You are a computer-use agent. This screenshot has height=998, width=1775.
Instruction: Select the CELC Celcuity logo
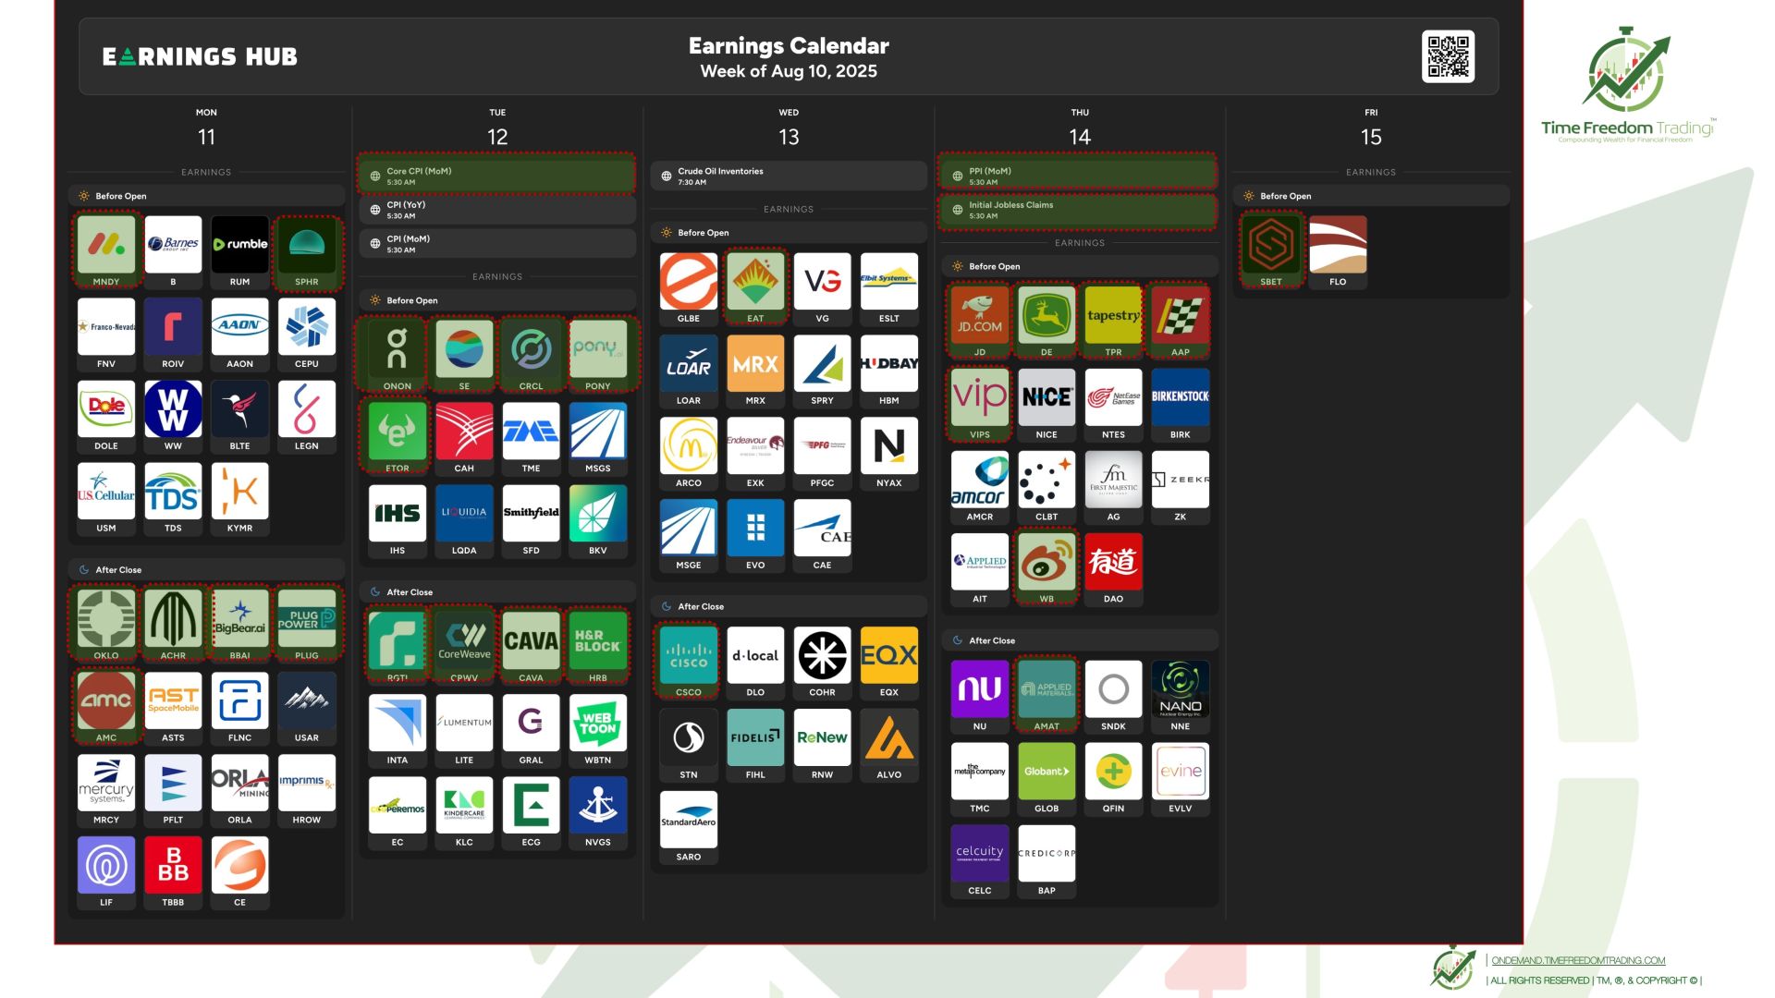pos(980,855)
